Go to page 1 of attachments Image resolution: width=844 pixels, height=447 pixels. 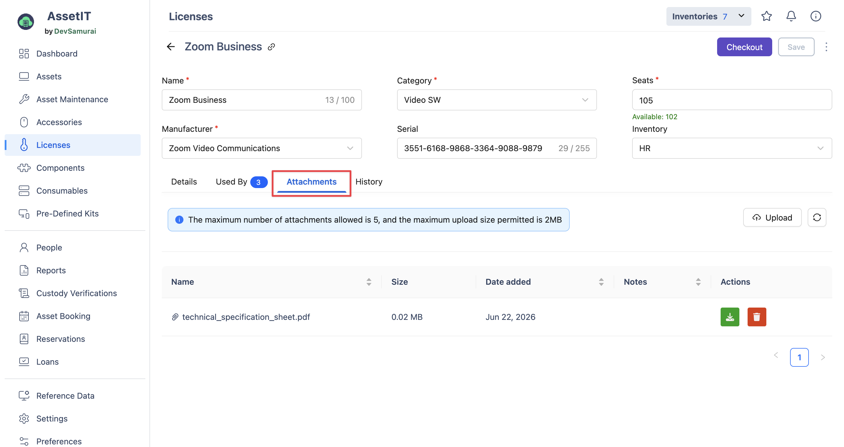click(x=799, y=357)
